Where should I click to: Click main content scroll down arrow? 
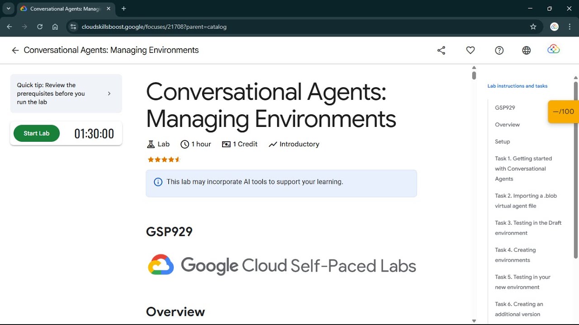click(x=474, y=321)
